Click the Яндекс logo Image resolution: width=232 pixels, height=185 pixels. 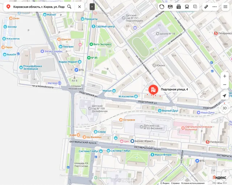pos(219,177)
